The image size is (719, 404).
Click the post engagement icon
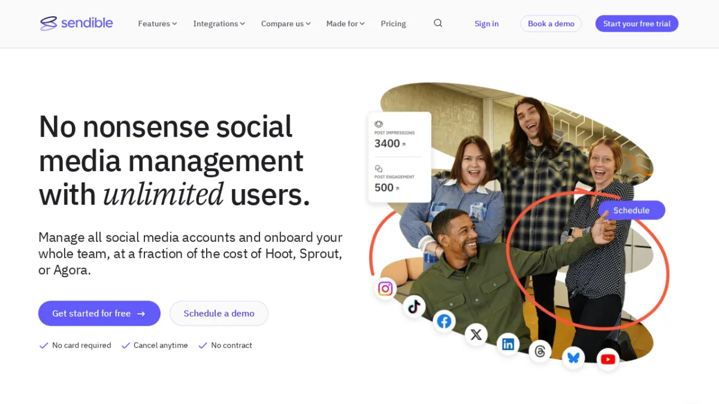click(x=379, y=169)
